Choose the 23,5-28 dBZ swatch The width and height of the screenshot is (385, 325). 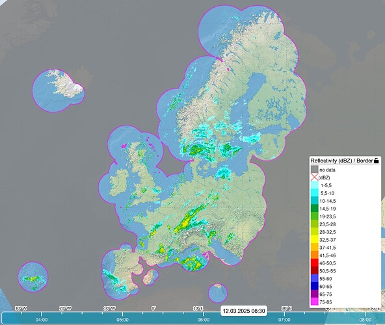pyautogui.click(x=315, y=224)
